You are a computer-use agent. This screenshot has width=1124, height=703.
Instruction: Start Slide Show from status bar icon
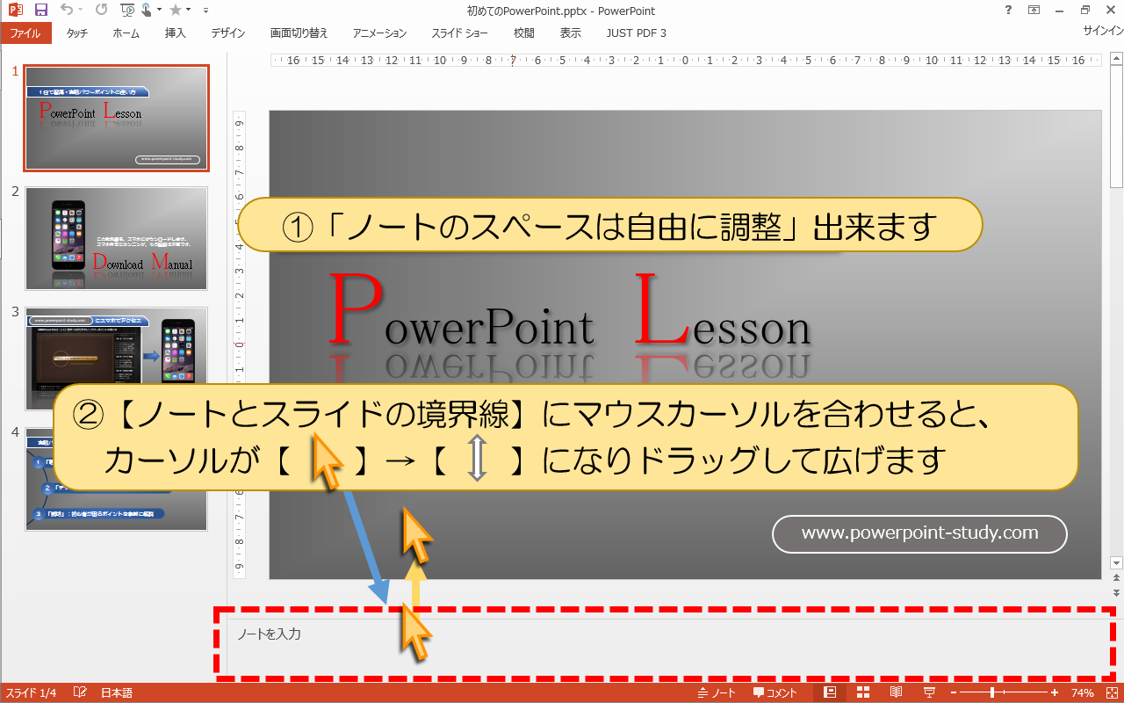(x=929, y=693)
